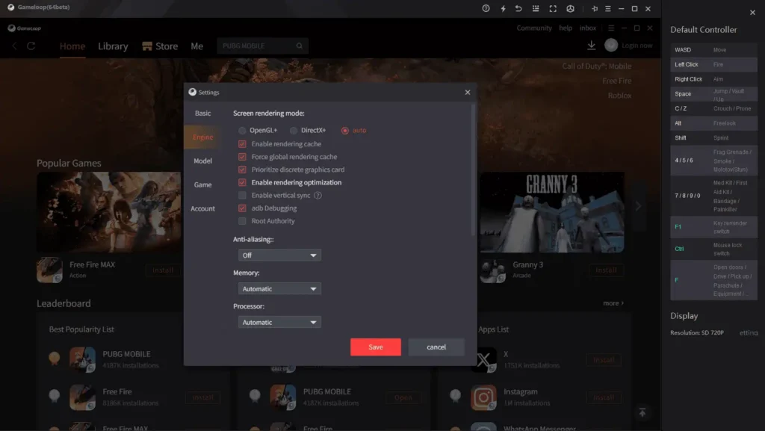Viewport: 765px width, 431px height.
Task: Click the help question mark icon in title bar
Action: pyautogui.click(x=486, y=8)
